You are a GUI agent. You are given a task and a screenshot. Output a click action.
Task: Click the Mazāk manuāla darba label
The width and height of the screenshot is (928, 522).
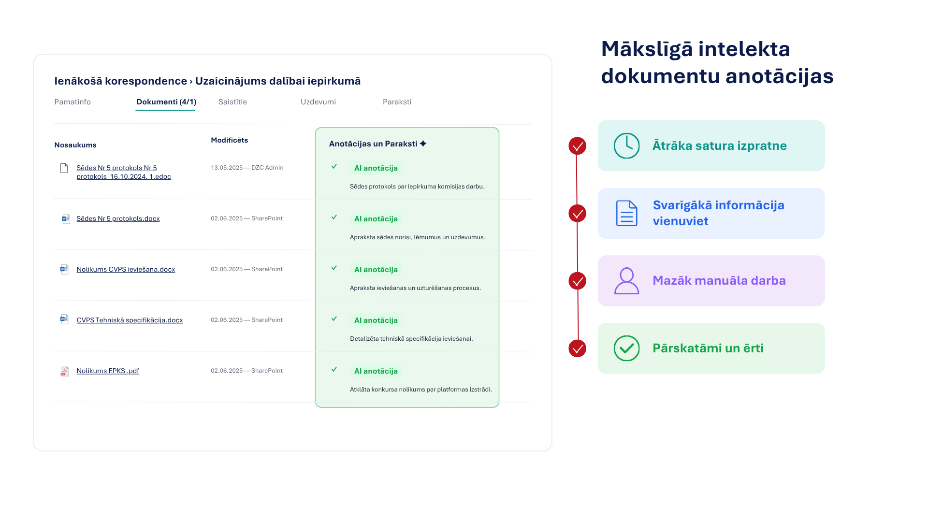pos(719,281)
